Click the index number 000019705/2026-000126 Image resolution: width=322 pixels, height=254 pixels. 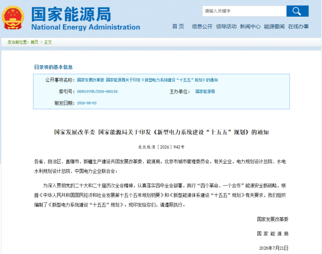coord(97,92)
